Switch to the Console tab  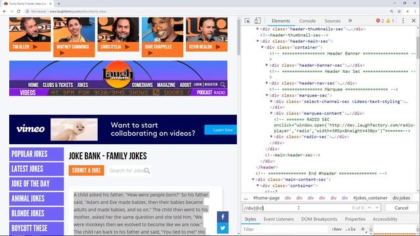point(307,21)
